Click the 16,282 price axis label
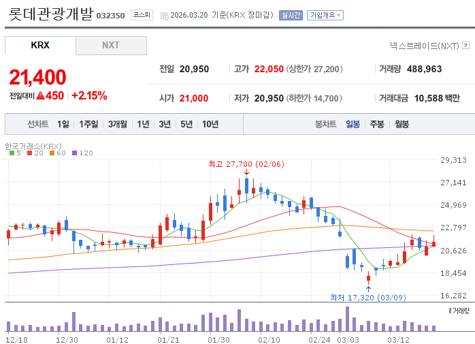 [x=453, y=296]
